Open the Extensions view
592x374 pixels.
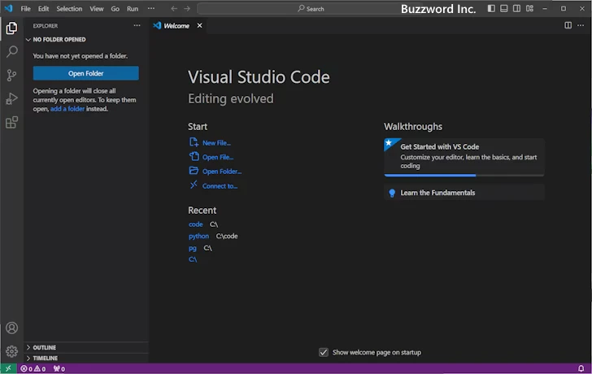tap(11, 122)
